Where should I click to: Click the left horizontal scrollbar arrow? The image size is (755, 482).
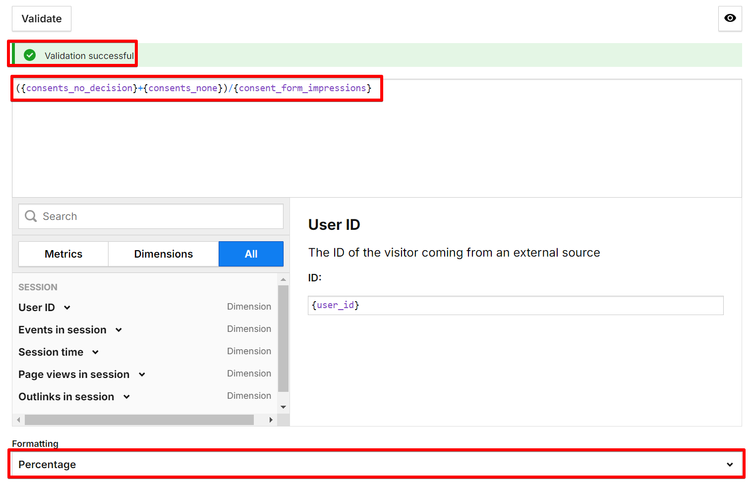(18, 420)
